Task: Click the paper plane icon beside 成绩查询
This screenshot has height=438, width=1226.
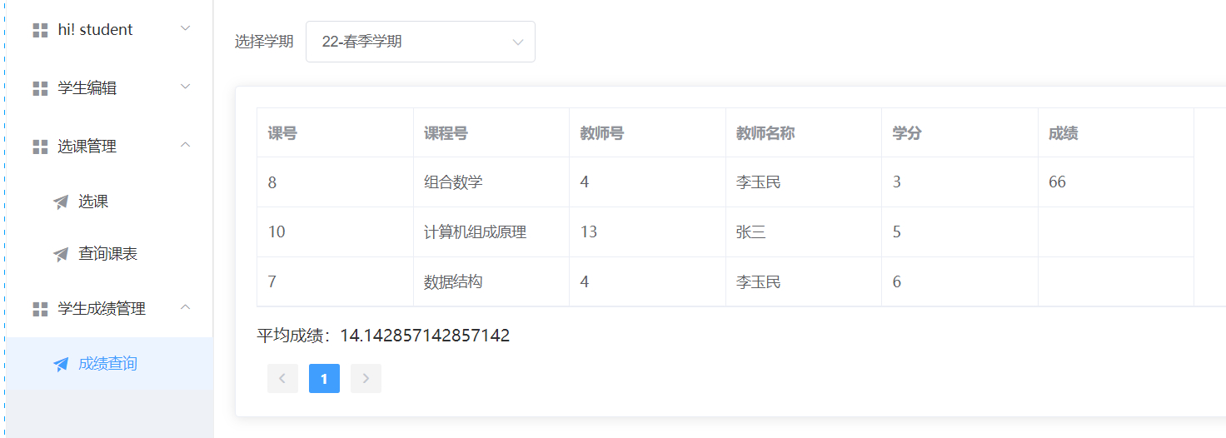Action: tap(61, 364)
